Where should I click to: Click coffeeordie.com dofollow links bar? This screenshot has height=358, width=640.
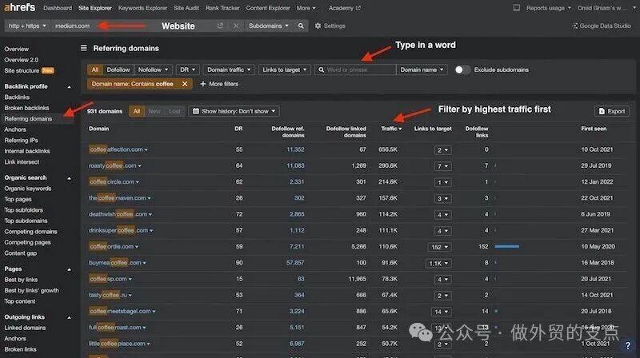507,246
